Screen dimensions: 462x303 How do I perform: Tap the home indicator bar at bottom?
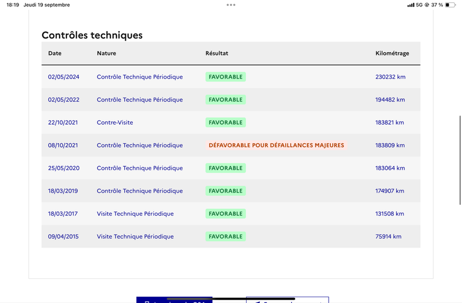pos(230,299)
